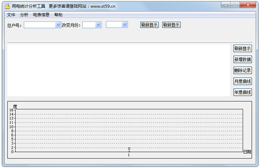260x168 pixels.
Task: Click the 10 value on the y-axis
Action: (11, 127)
